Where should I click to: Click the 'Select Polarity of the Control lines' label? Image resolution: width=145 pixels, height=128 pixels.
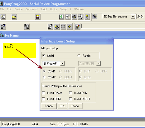pos(62,86)
